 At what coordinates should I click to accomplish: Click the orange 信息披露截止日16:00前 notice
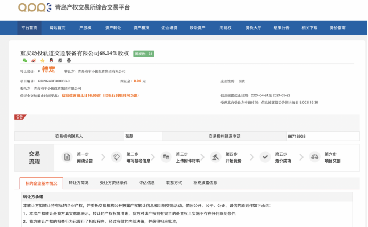101,95
